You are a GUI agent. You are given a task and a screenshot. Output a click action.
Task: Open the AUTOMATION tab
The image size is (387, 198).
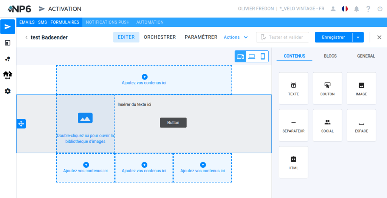click(150, 22)
